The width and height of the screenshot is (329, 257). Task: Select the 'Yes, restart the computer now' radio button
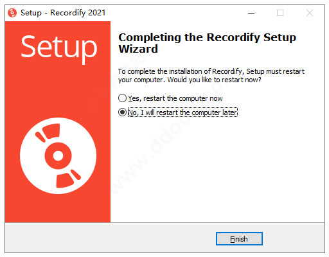pyautogui.click(x=122, y=98)
